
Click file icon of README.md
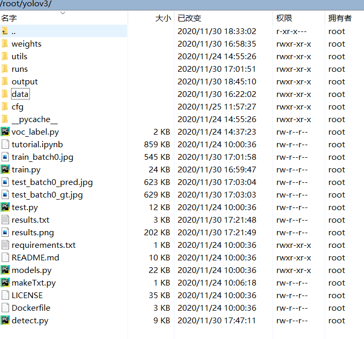click(5, 257)
